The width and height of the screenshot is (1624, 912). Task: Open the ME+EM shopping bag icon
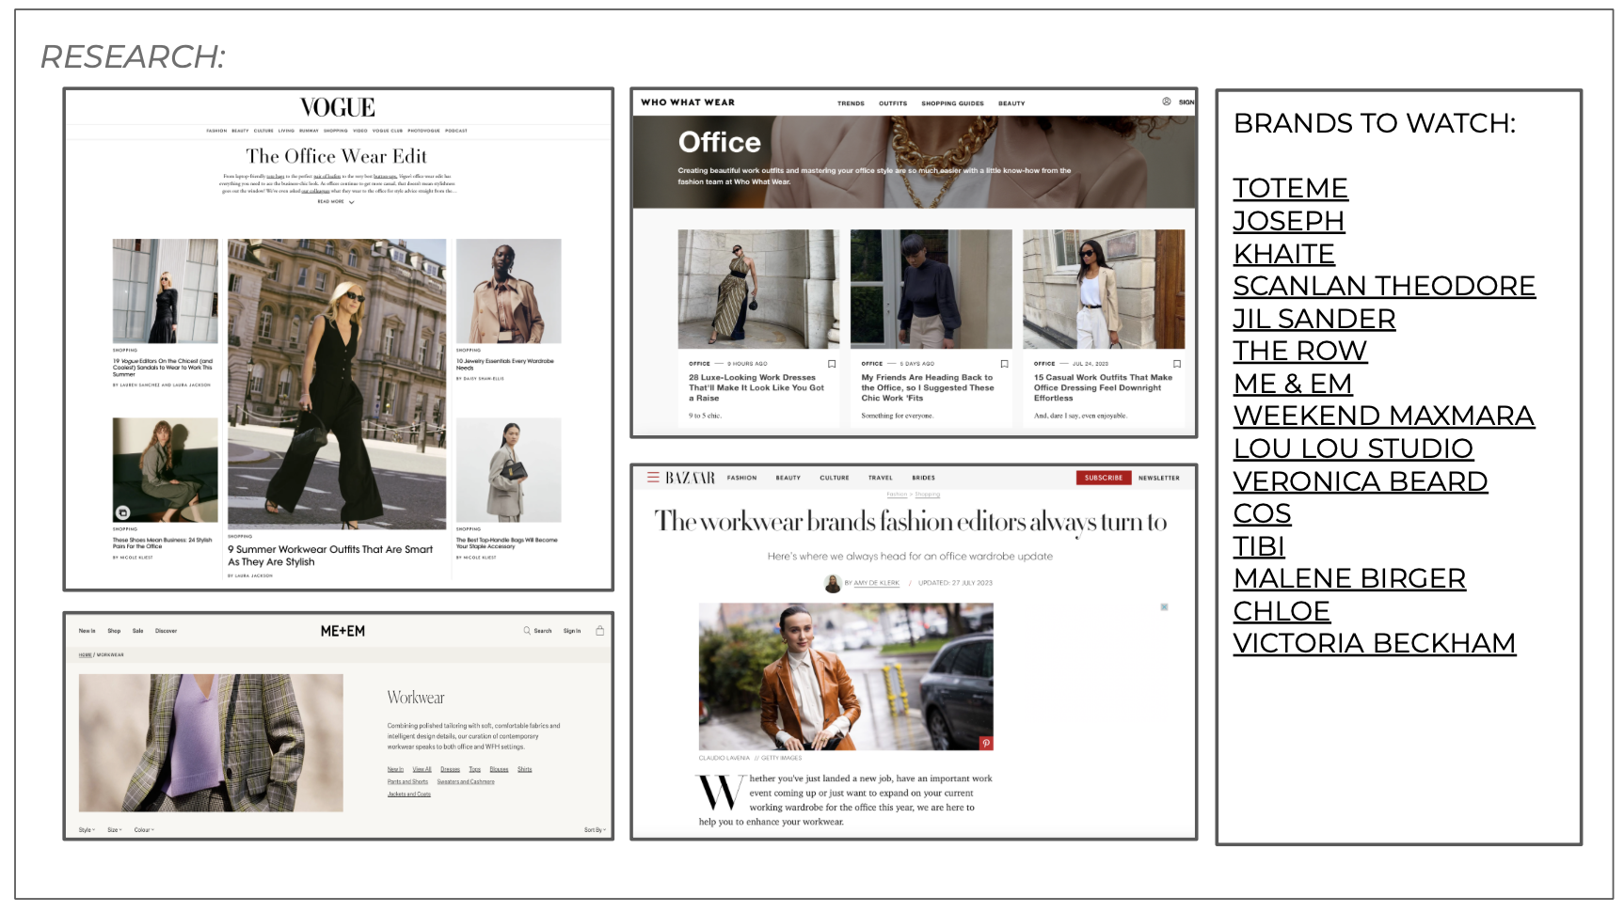point(600,631)
